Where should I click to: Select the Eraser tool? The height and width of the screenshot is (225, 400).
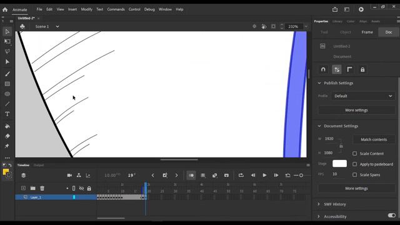7,136
